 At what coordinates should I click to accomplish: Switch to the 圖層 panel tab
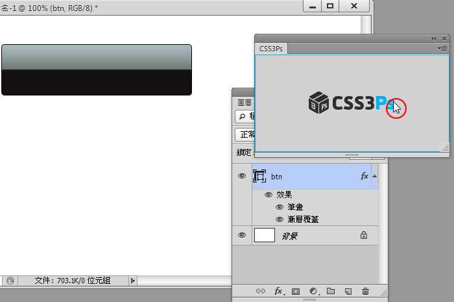(x=245, y=103)
